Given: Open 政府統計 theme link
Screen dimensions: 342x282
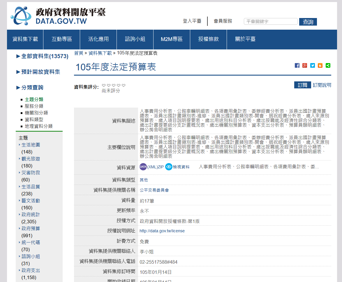Looking at the screenshot, I should click(x=31, y=215).
